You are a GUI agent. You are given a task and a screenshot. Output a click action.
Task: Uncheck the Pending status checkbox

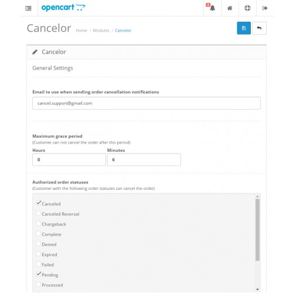39,274
